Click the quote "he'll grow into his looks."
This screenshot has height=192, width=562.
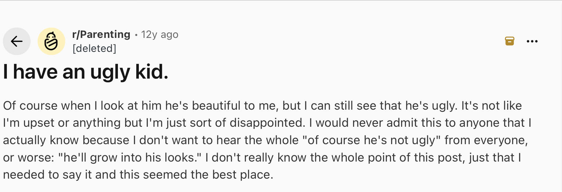pyautogui.click(x=130, y=158)
